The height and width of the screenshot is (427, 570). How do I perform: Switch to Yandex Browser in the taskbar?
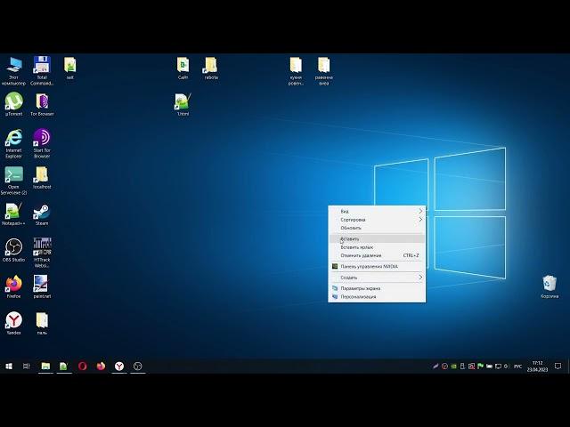[x=119, y=366]
